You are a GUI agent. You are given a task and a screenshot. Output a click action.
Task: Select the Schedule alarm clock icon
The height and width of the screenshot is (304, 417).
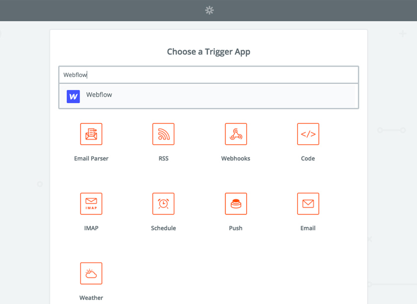(x=164, y=204)
